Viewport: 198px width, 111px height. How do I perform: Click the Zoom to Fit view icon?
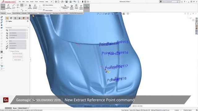pos(98,14)
